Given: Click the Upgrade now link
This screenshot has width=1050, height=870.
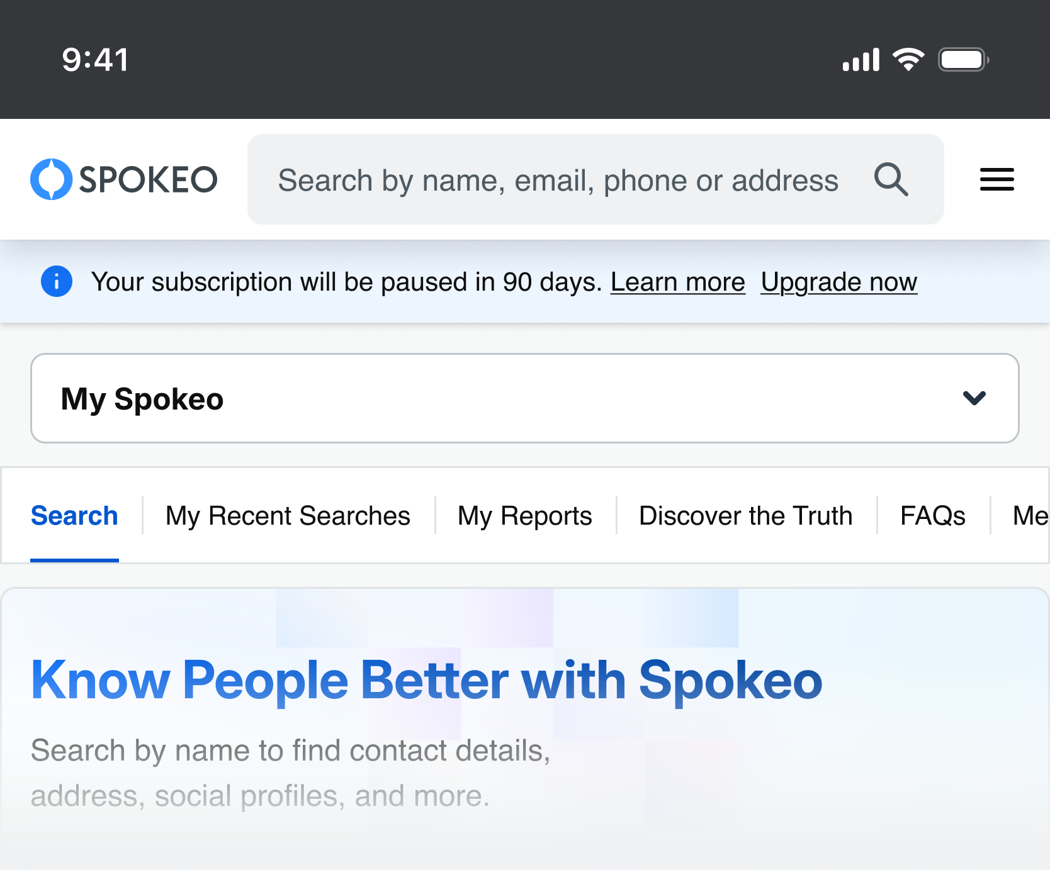Looking at the screenshot, I should 838,282.
